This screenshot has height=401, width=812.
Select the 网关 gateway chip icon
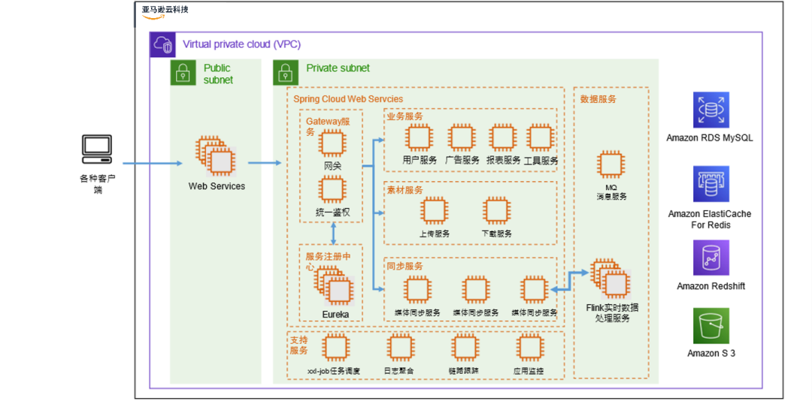332,143
